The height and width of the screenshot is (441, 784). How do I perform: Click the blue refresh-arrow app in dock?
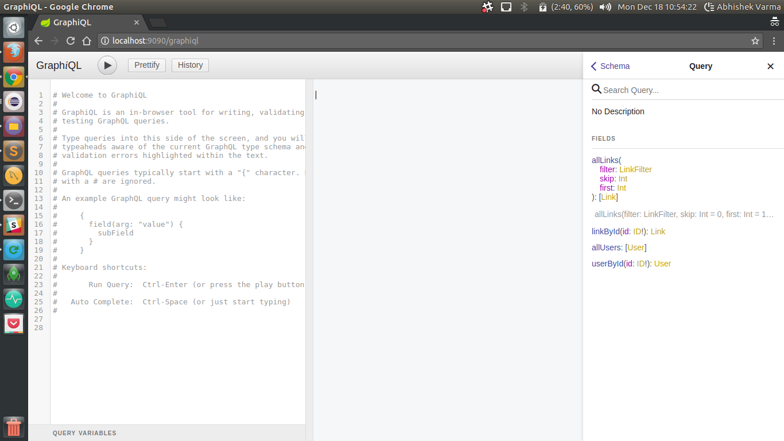click(x=14, y=250)
